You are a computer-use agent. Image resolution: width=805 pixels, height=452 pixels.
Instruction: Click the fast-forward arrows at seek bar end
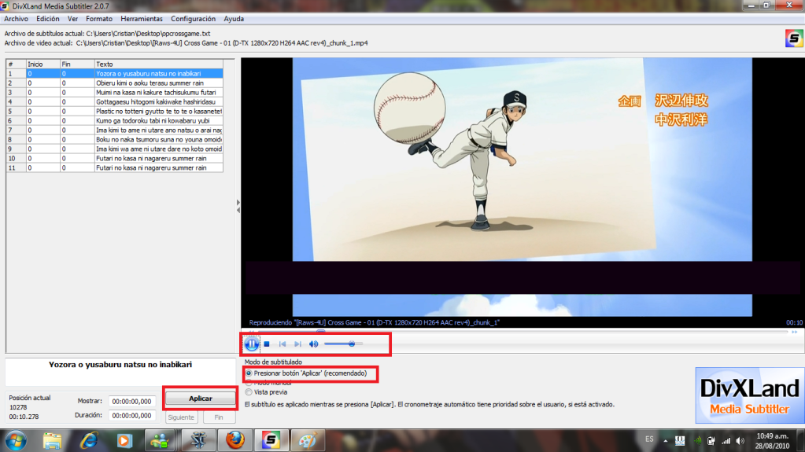[795, 332]
